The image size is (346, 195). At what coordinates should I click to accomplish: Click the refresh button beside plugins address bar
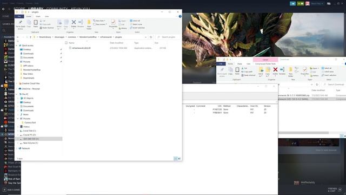tap(151, 37)
